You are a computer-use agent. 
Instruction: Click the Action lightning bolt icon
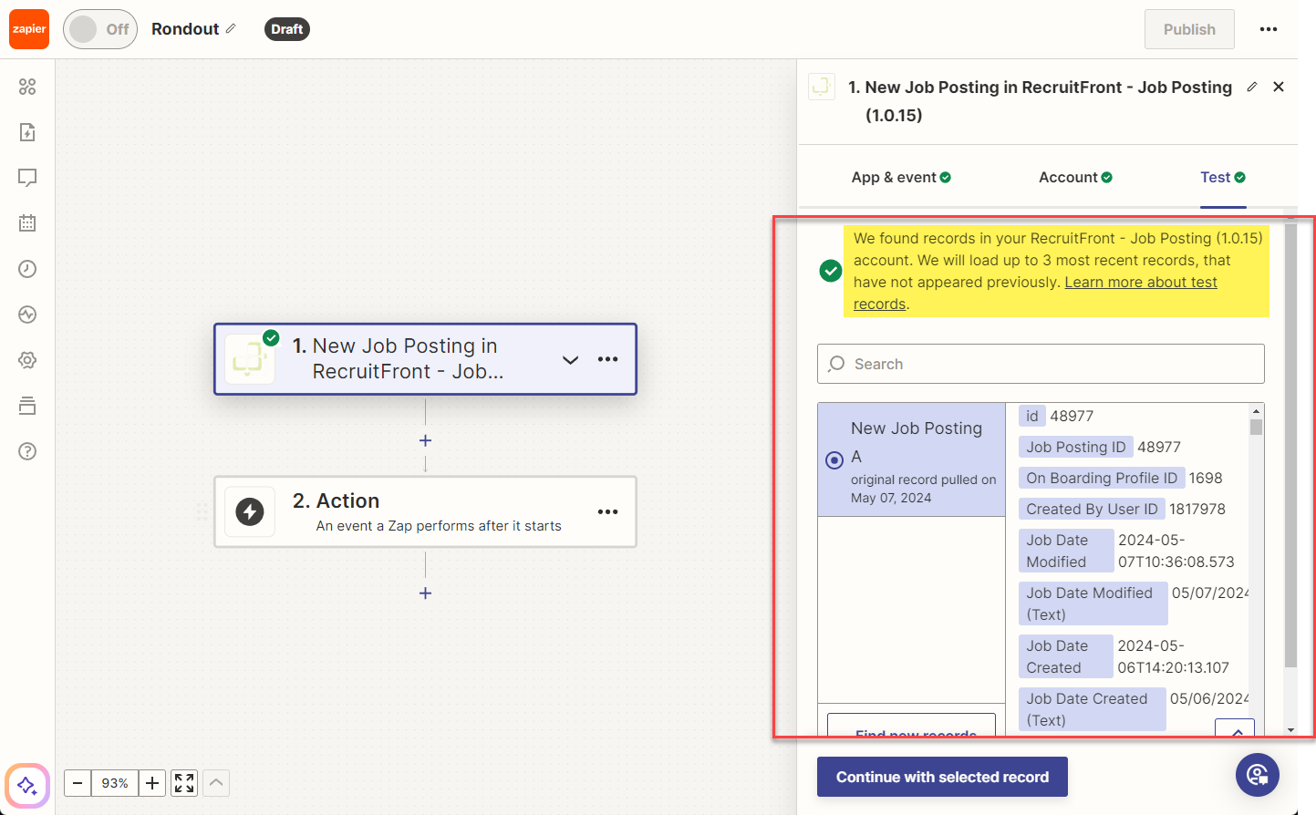coord(250,512)
